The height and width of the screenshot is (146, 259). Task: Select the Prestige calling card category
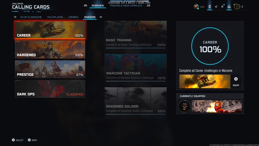pos(50,69)
